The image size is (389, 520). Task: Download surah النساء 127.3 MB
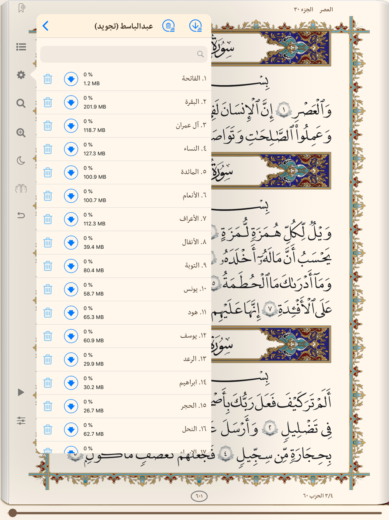click(71, 149)
